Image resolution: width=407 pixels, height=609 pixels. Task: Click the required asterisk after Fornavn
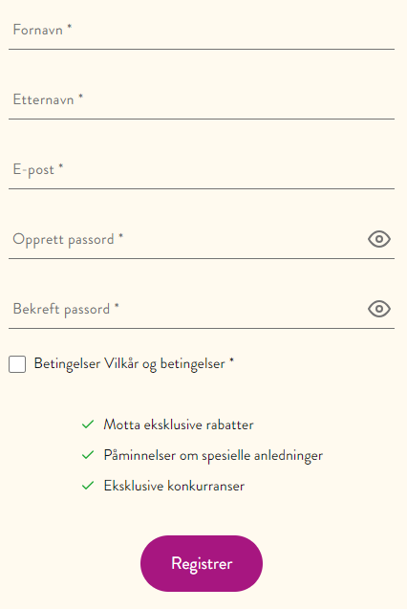coord(70,26)
